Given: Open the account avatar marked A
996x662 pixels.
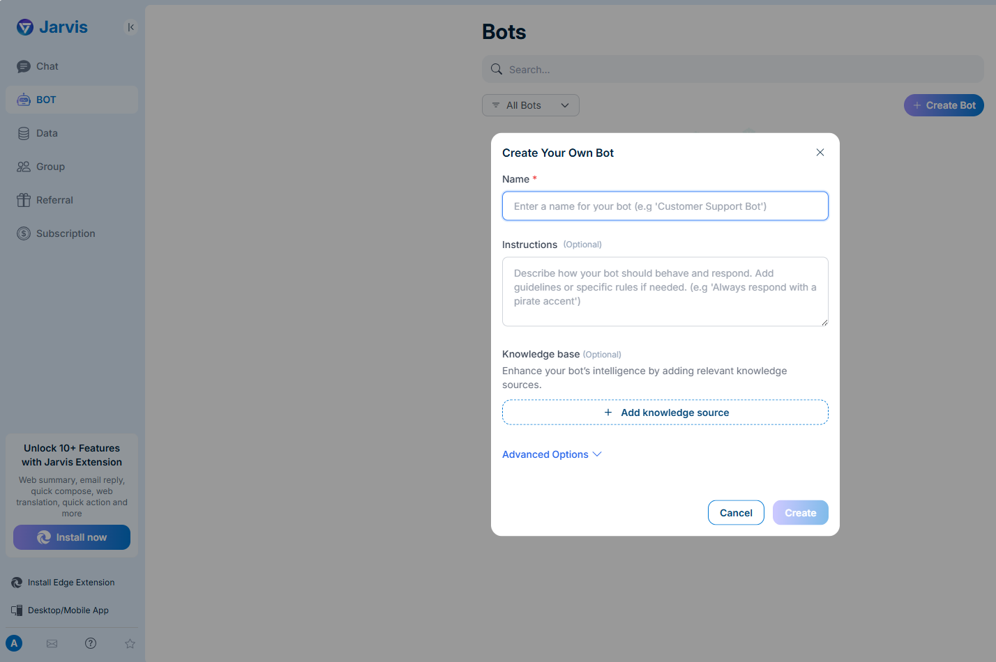Looking at the screenshot, I should coord(14,643).
